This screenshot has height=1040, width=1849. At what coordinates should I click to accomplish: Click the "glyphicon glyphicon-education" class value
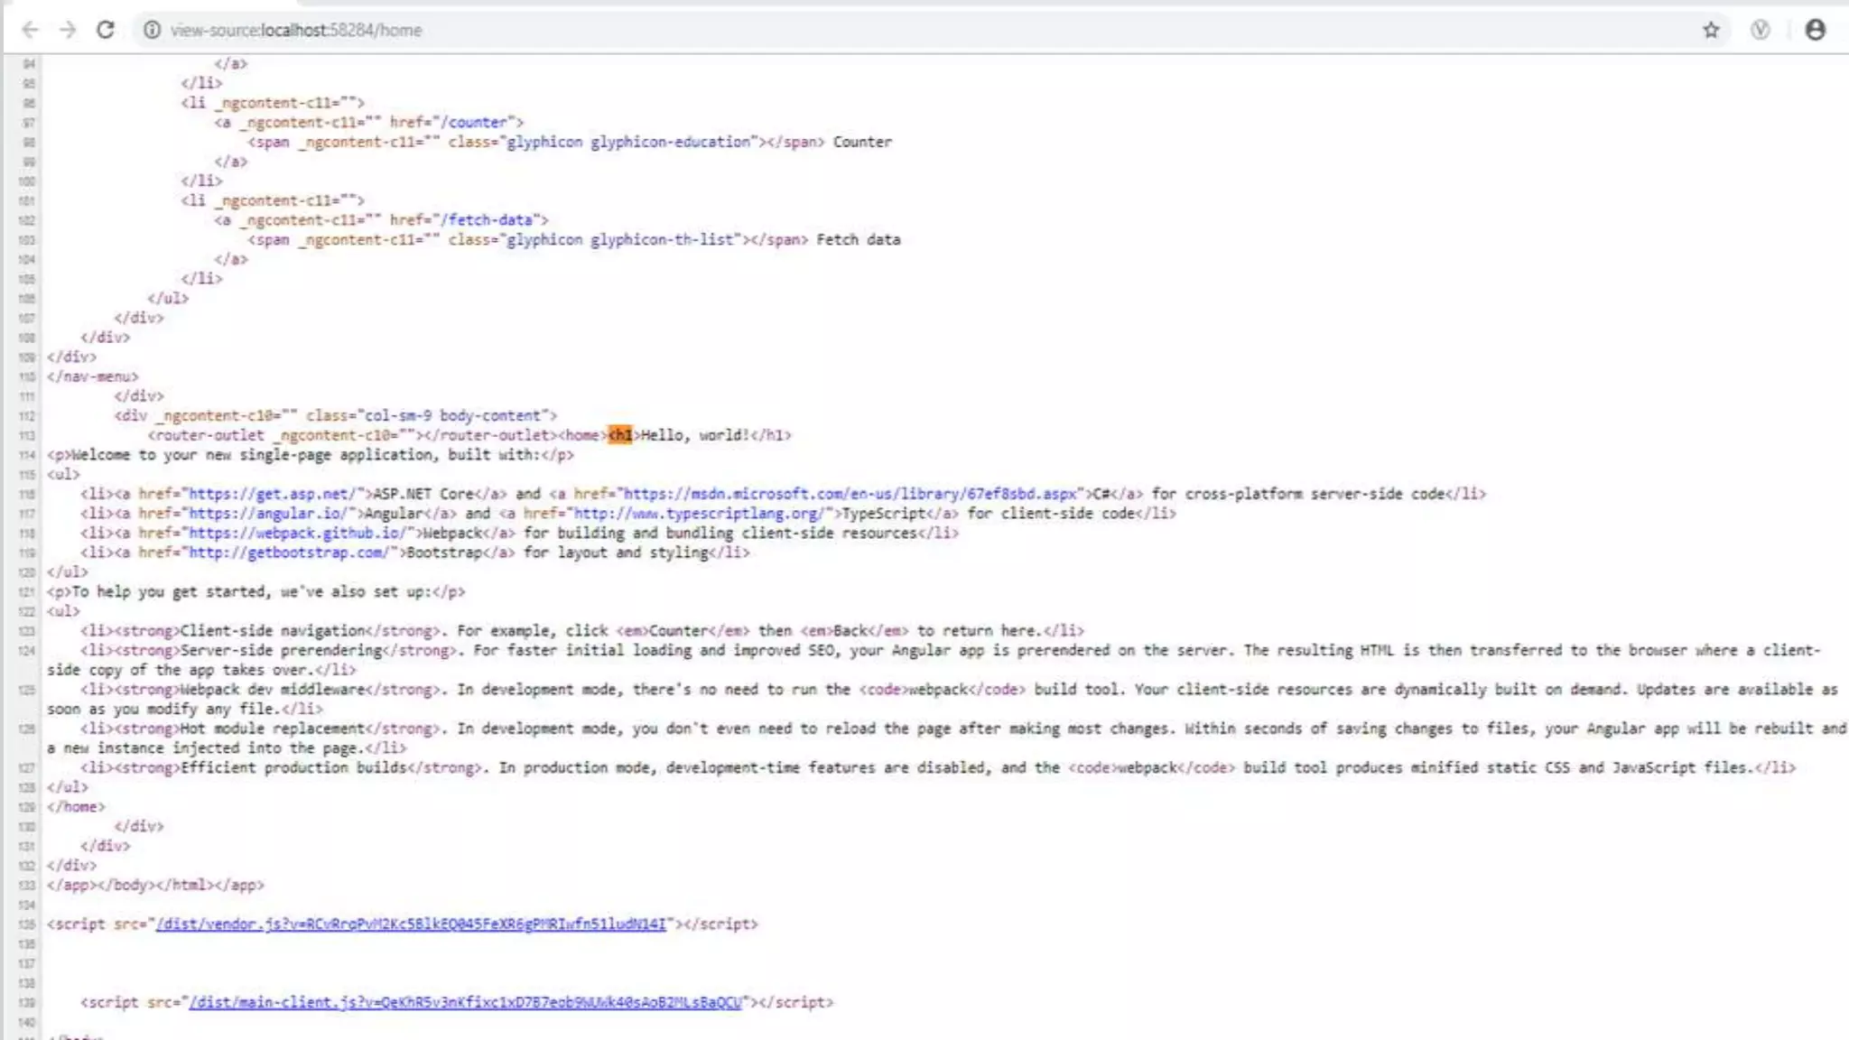627,142
